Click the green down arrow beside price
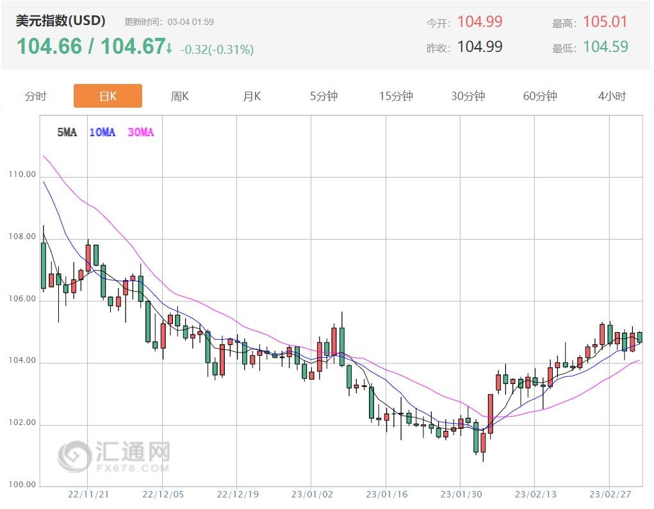This screenshot has width=654, height=509. coord(169,48)
